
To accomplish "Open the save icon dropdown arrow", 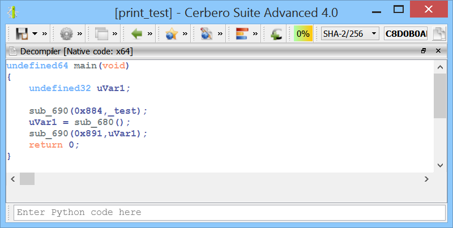I will coord(35,34).
